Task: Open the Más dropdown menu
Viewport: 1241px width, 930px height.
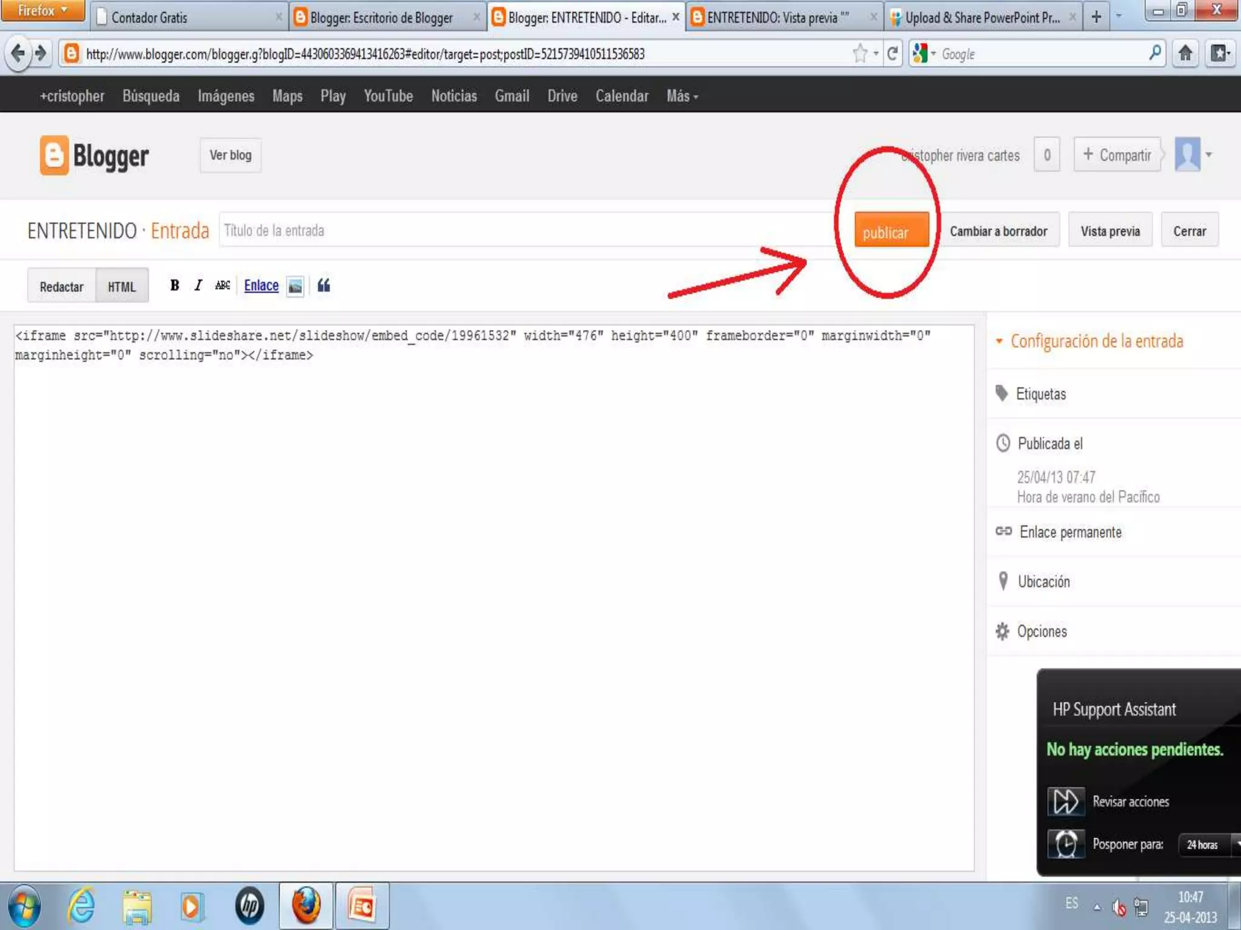Action: tap(682, 96)
